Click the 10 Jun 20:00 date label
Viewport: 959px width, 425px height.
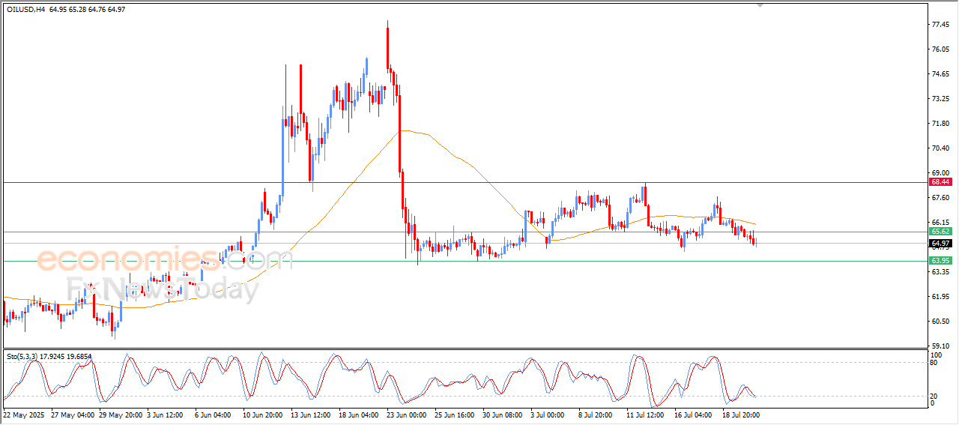point(263,414)
